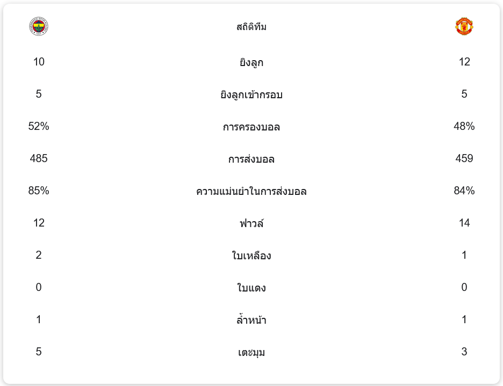503x386 pixels.
Task: Select Fenerbahçe's 10 shots value
Action: tap(39, 62)
